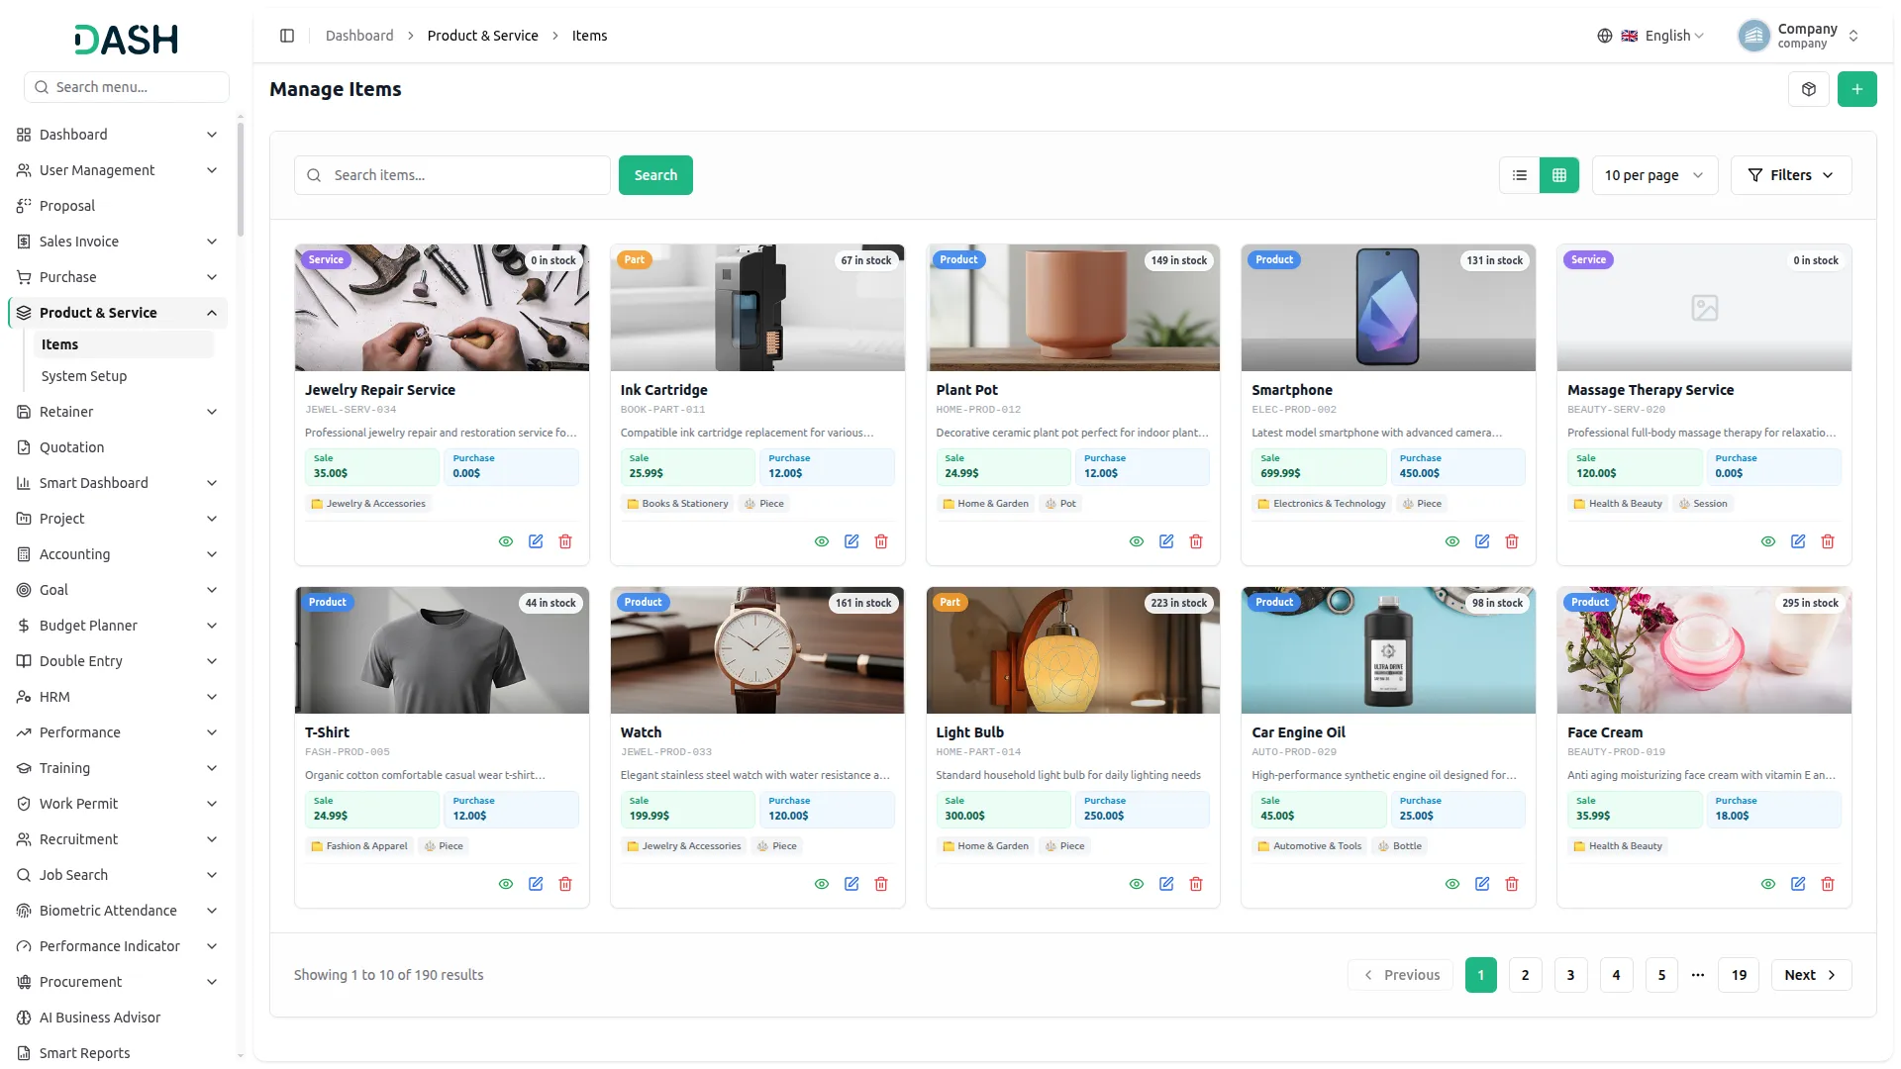This screenshot has width=1901, height=1069.
Task: Edit the Smartphone item
Action: click(1482, 541)
